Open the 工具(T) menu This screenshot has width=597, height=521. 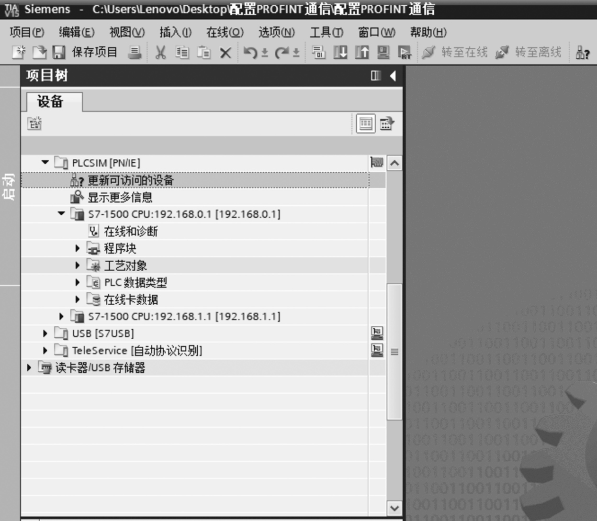click(327, 32)
